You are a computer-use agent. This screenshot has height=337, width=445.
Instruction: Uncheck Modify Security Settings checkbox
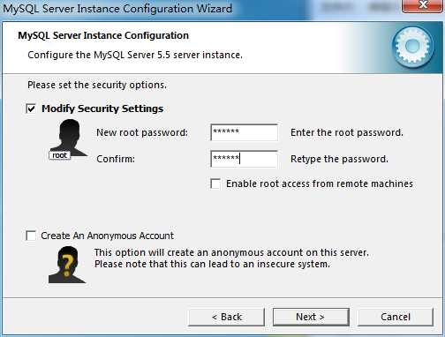point(31,109)
